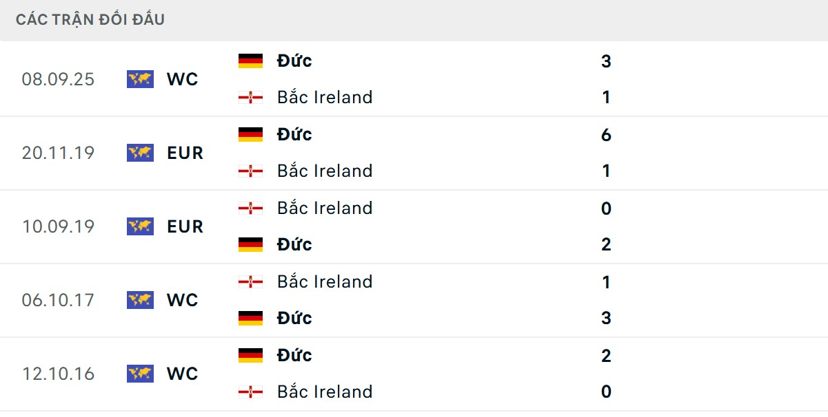Open Bắc Ireland link in 12.10.16 match

(325, 392)
